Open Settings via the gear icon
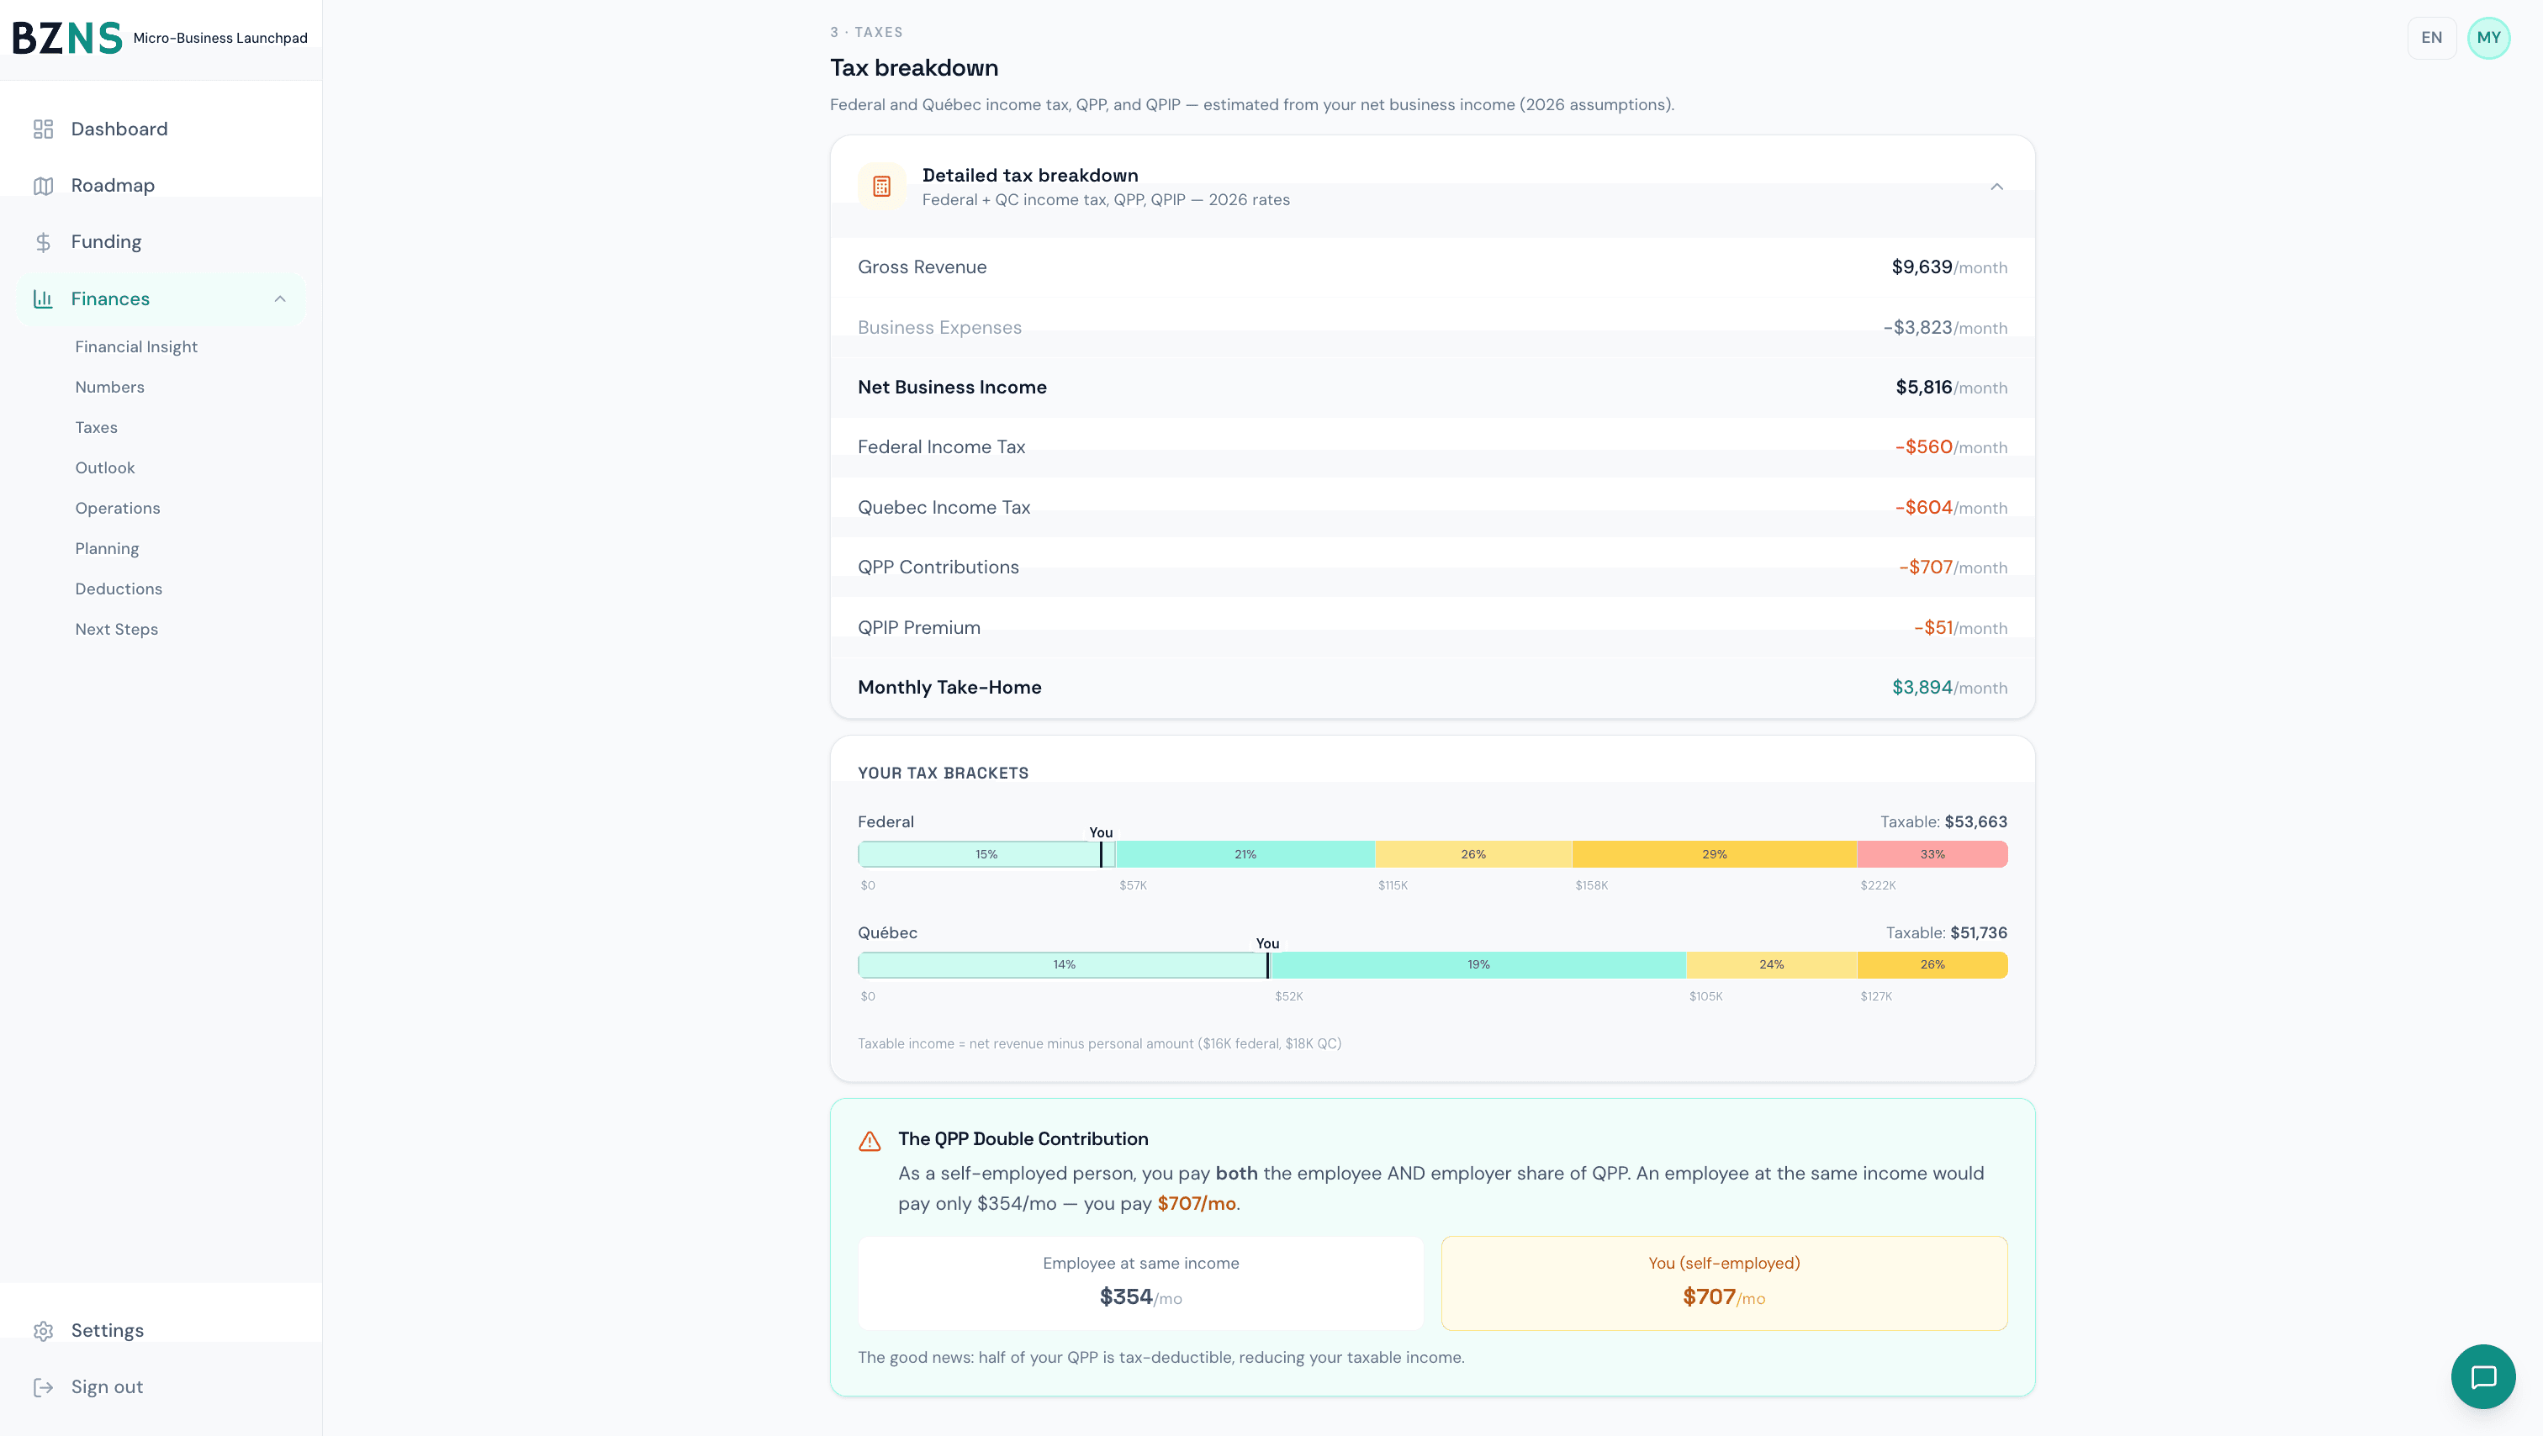 coord(44,1330)
